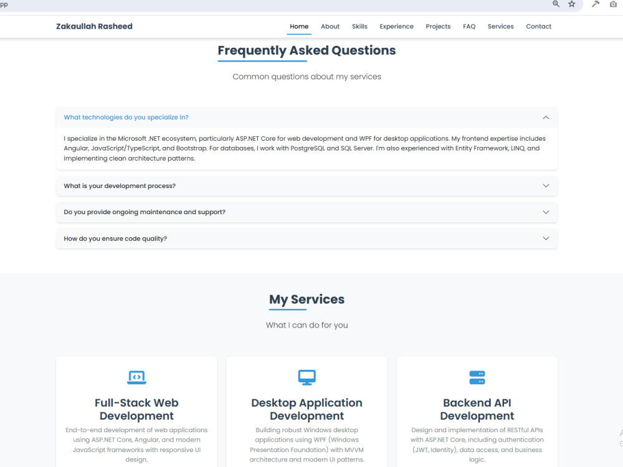
Task: Click the 'What I can do for you' subtitle
Action: tap(307, 325)
